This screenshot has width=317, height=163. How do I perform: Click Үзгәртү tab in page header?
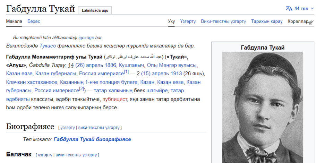click(188, 21)
